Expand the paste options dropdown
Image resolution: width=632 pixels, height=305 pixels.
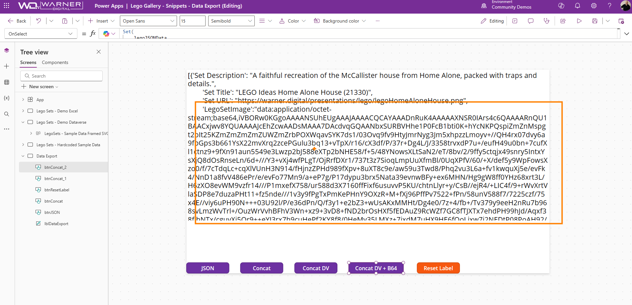click(x=77, y=21)
